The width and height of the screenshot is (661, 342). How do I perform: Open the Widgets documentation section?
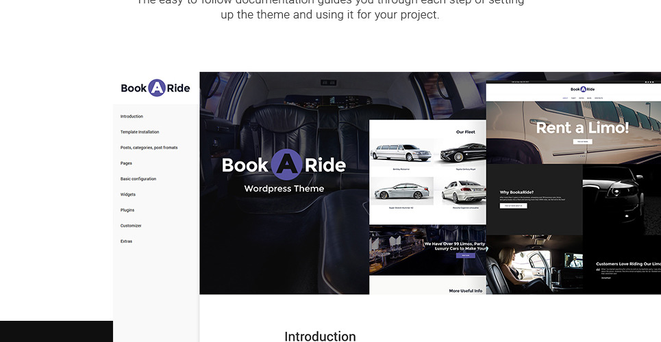tap(128, 195)
